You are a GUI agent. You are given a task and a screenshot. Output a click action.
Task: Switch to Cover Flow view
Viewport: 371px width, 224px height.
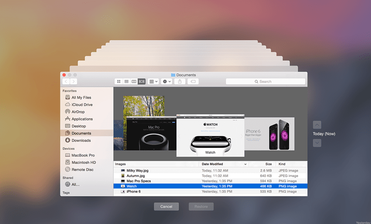click(142, 81)
